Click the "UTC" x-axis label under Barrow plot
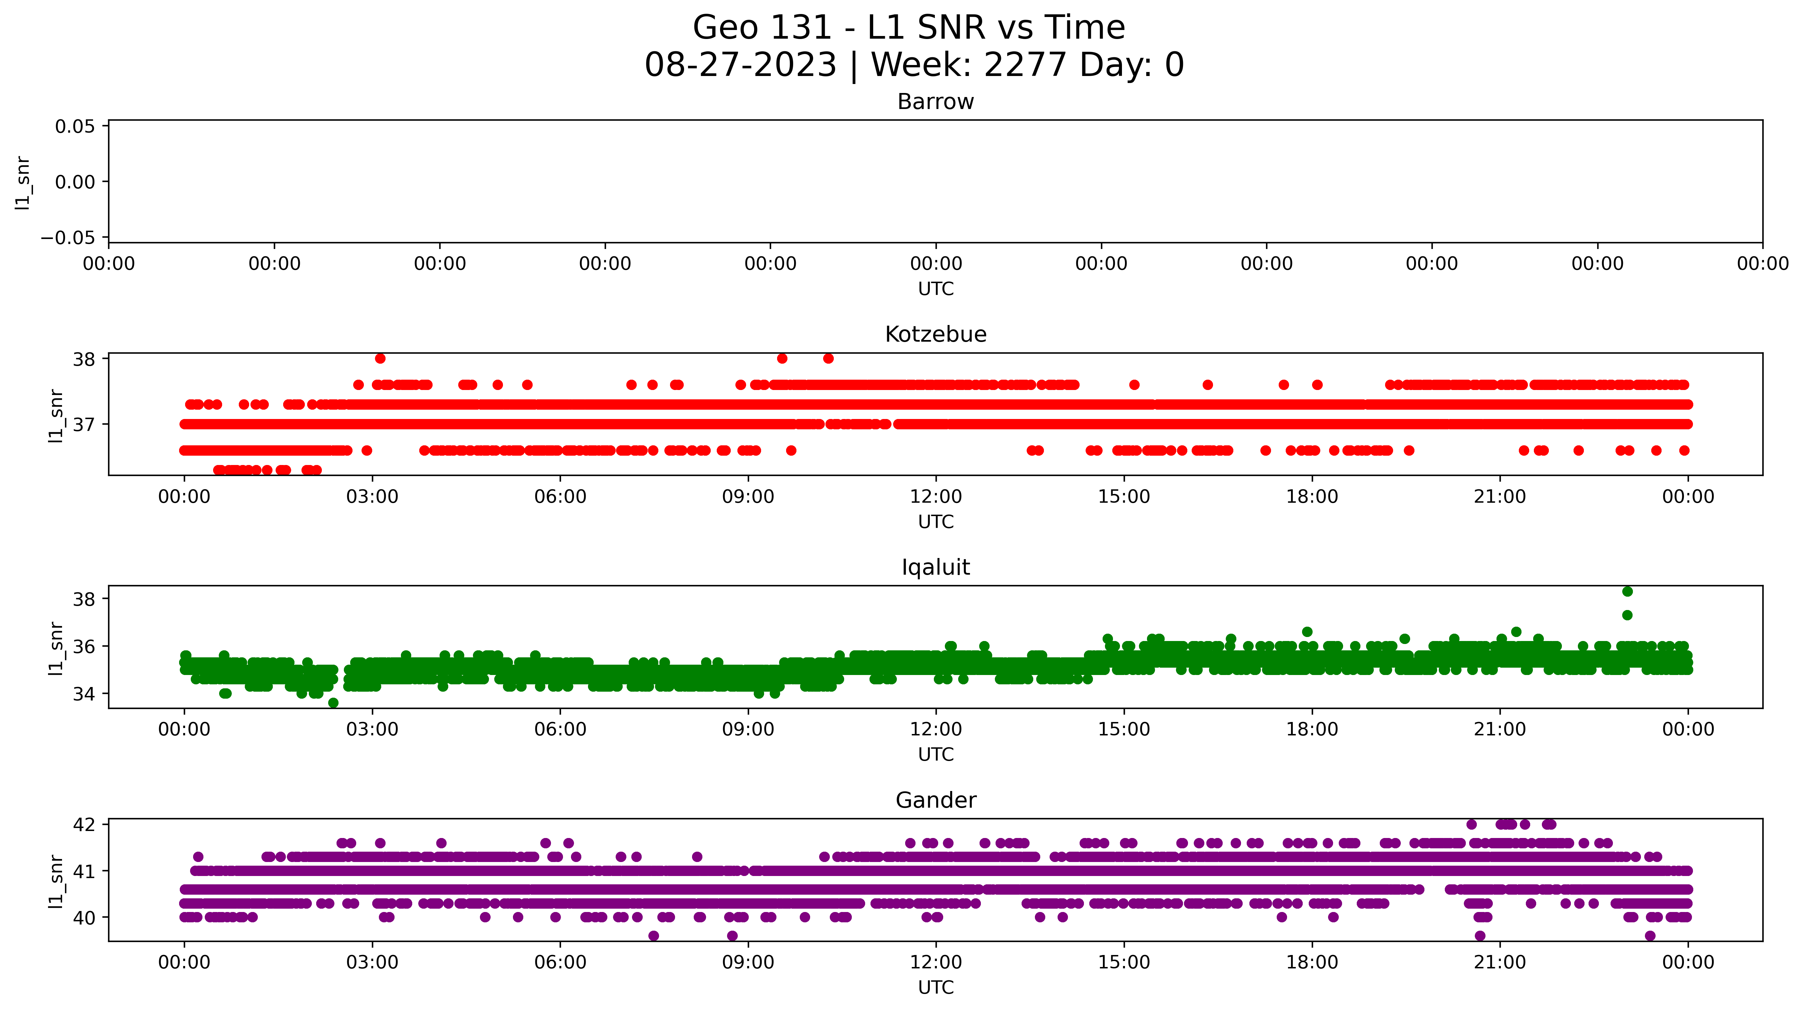 (936, 290)
